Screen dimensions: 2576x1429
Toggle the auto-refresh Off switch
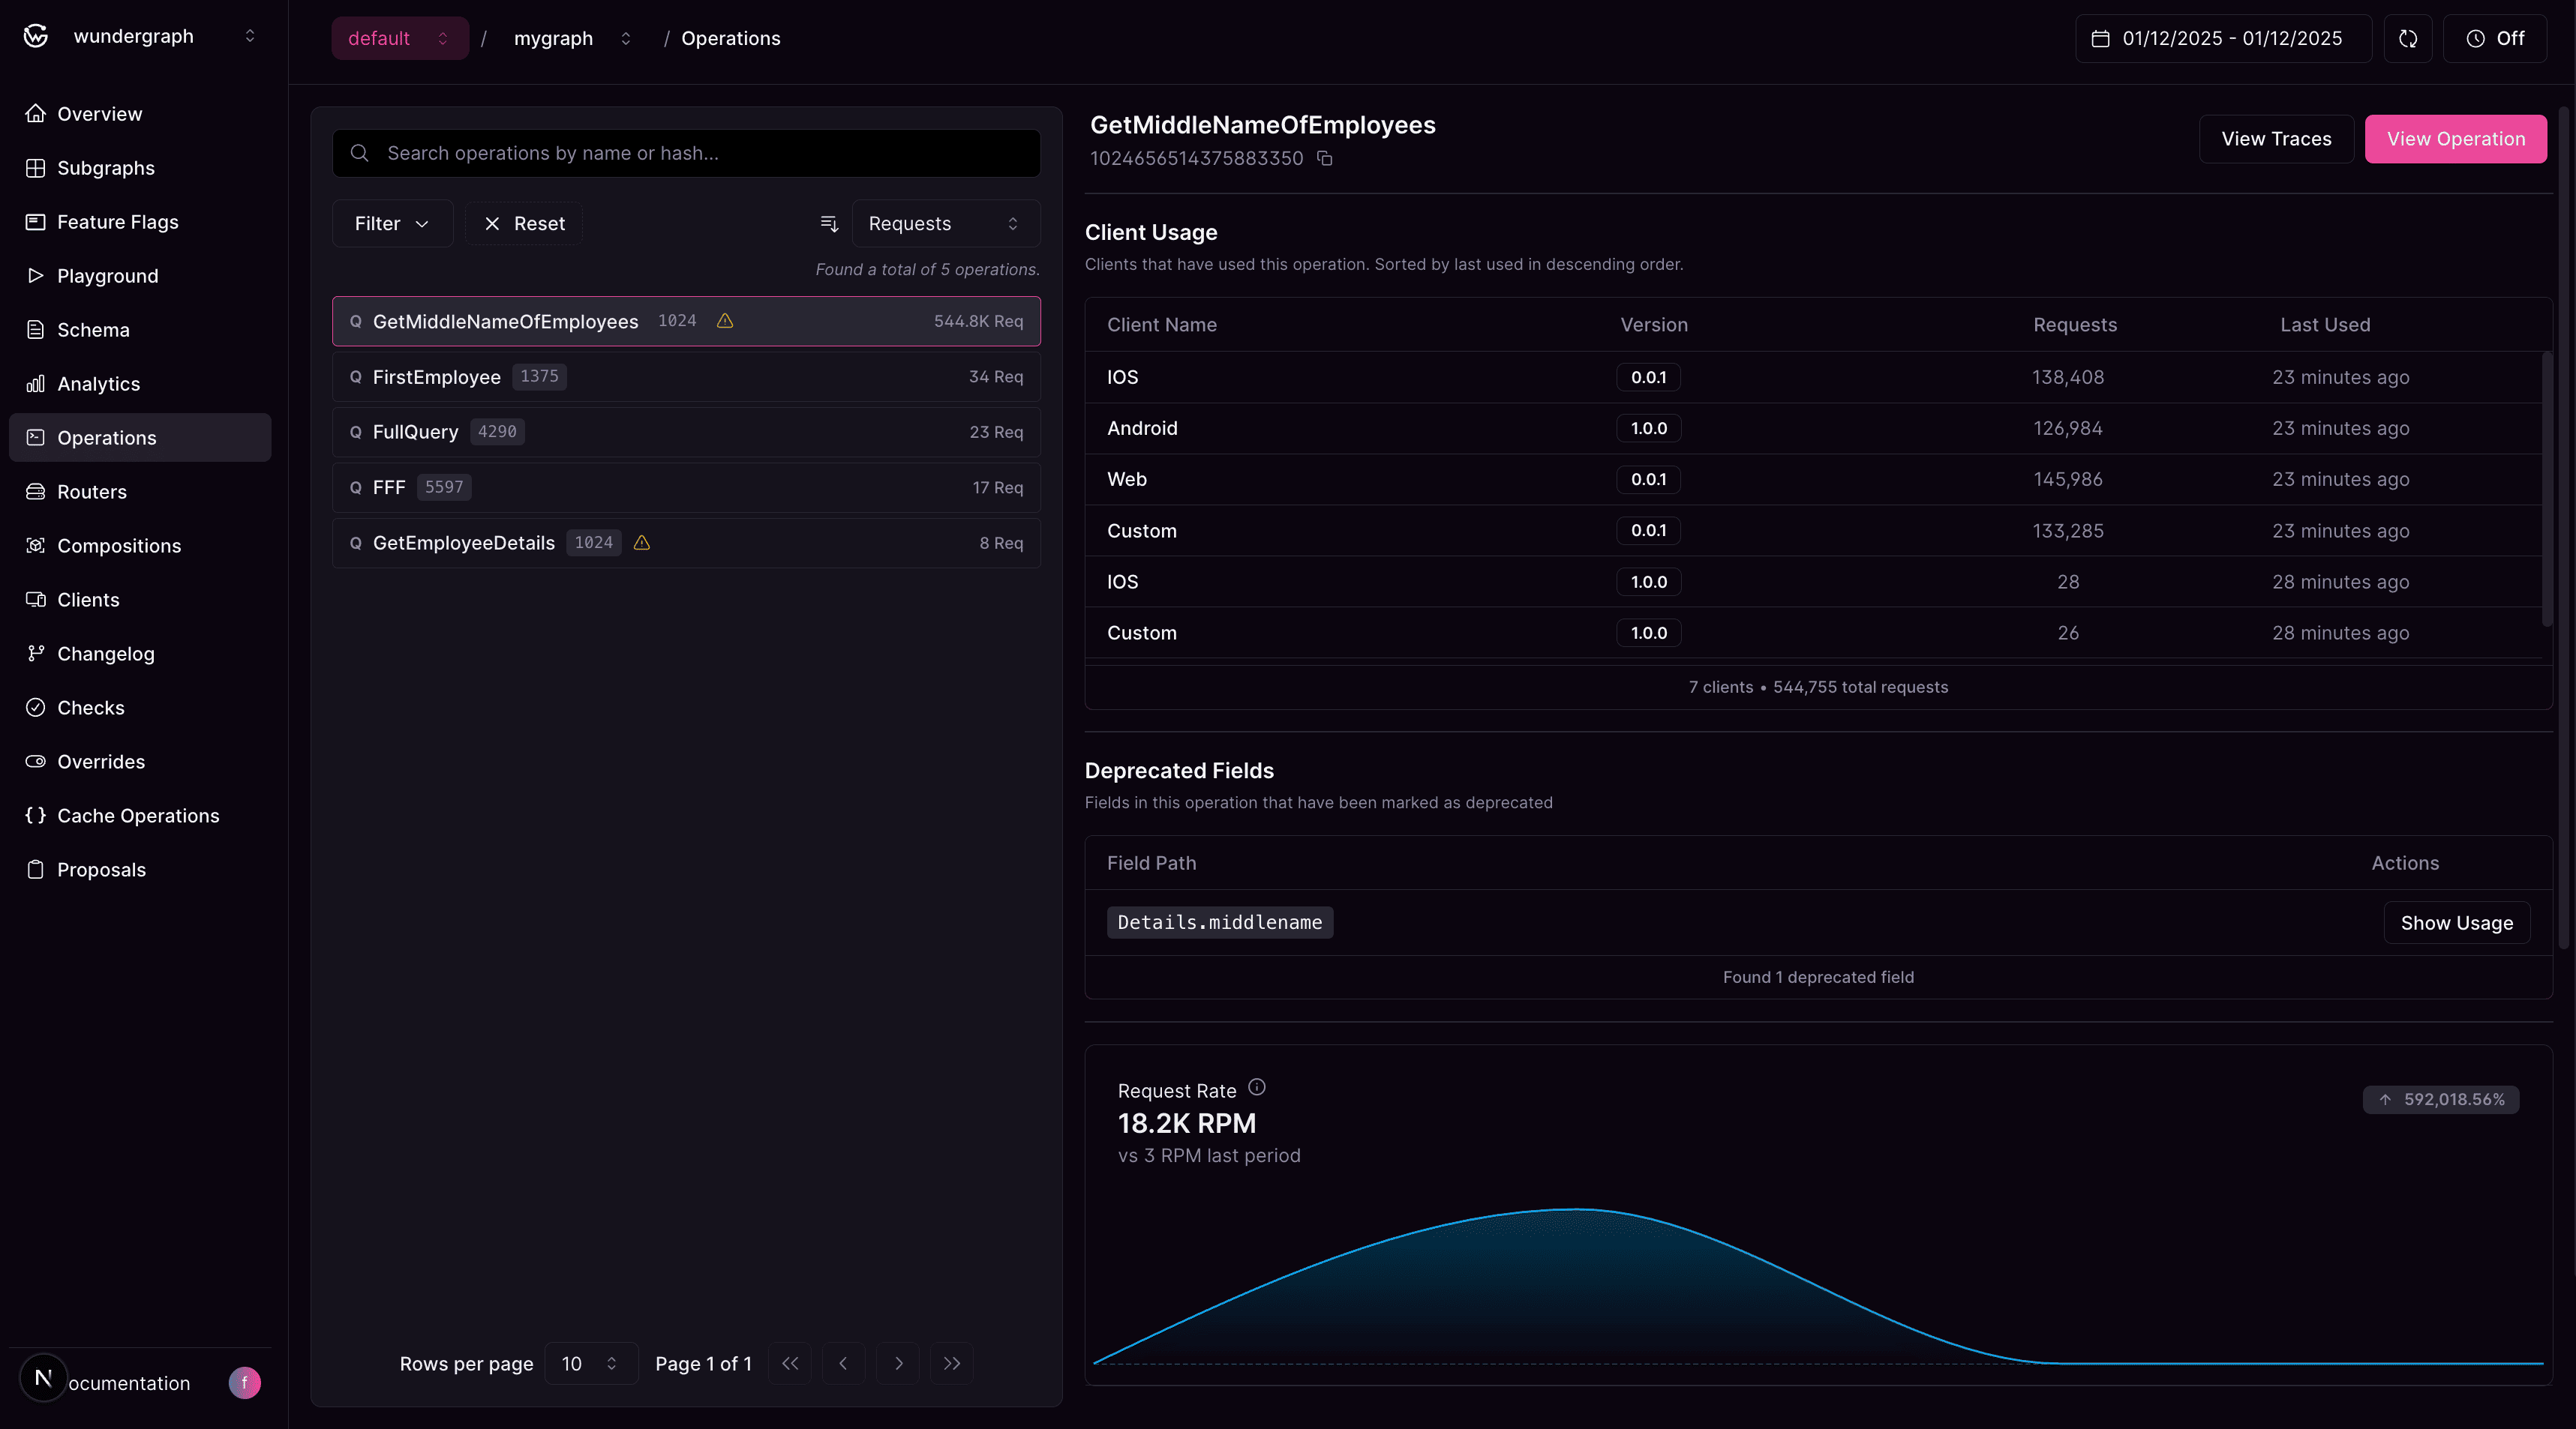[x=2495, y=38]
